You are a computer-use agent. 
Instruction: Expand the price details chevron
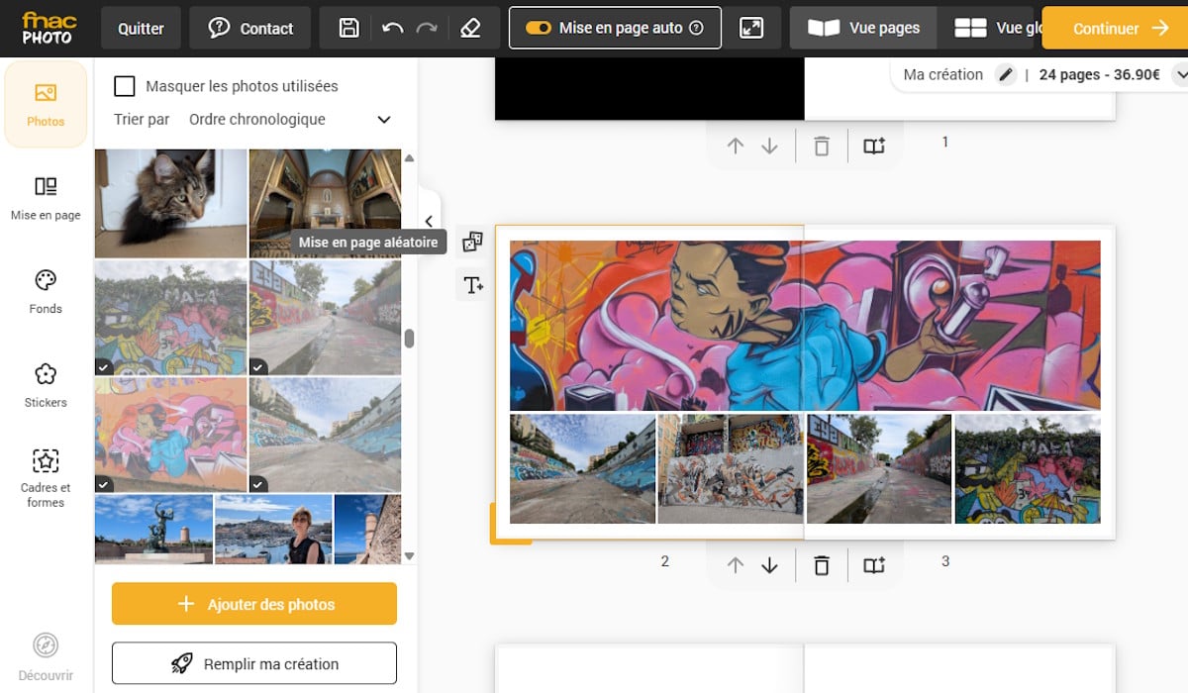[x=1180, y=74]
